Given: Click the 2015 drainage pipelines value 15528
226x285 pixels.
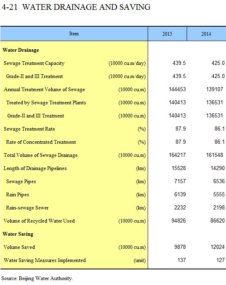Looking at the screenshot, I should coord(178,168).
